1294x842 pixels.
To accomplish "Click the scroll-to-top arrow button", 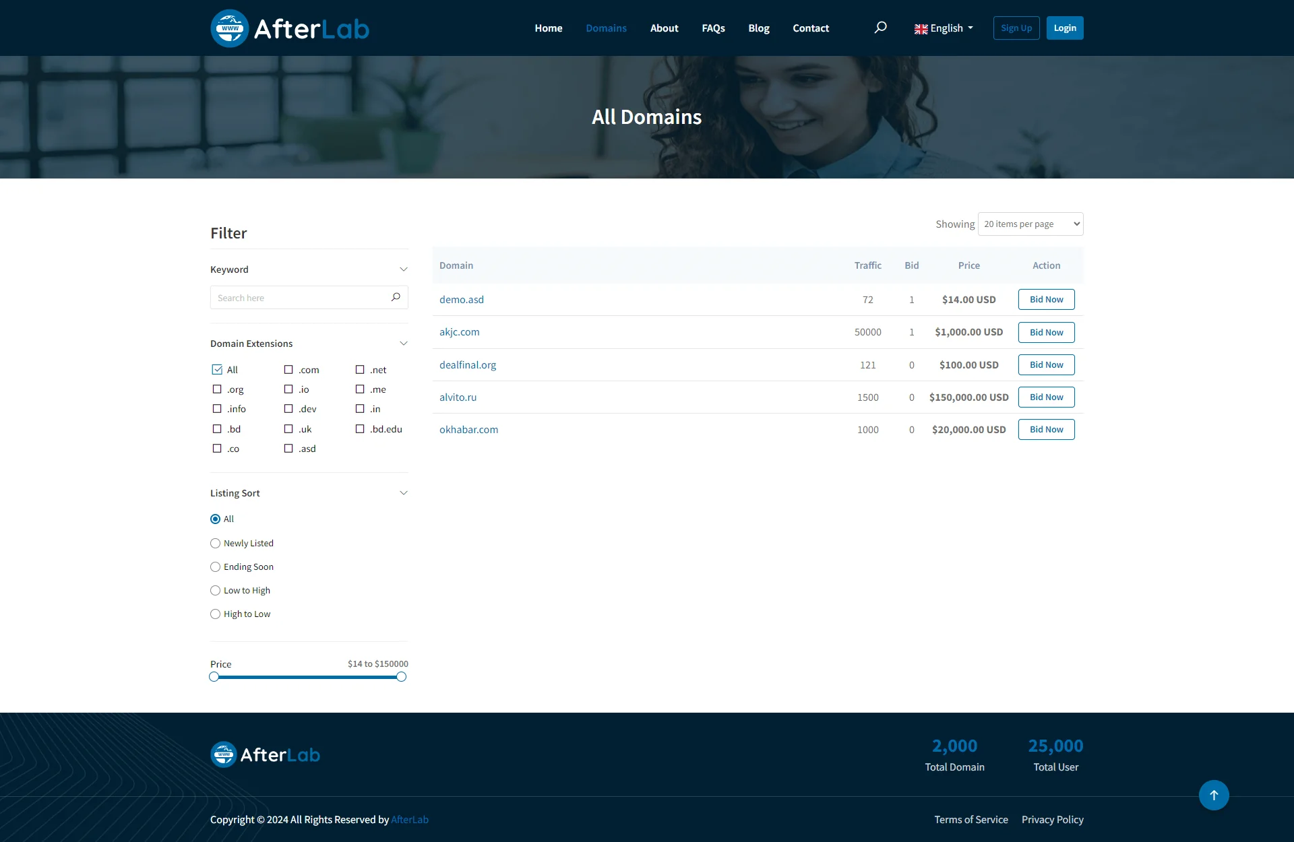I will pos(1213,795).
